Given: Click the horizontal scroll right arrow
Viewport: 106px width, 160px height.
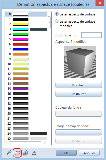Looking at the screenshot, I should coord(44,143).
